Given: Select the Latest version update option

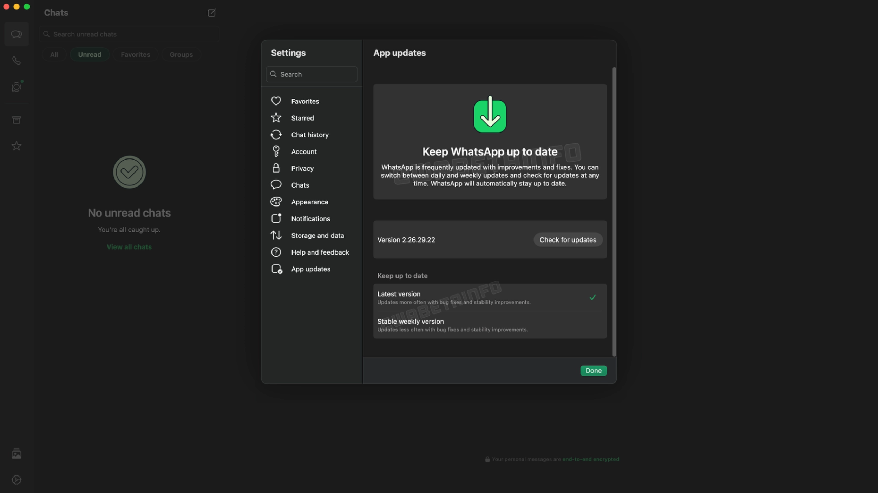Looking at the screenshot, I should (x=490, y=297).
